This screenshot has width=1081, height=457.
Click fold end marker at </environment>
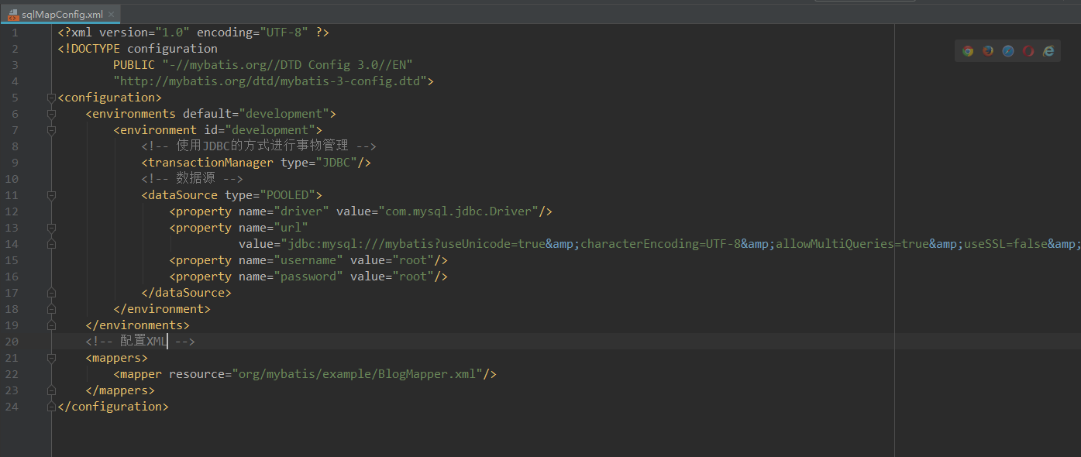point(51,309)
